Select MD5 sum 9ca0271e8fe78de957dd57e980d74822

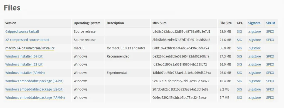click(x=181, y=81)
